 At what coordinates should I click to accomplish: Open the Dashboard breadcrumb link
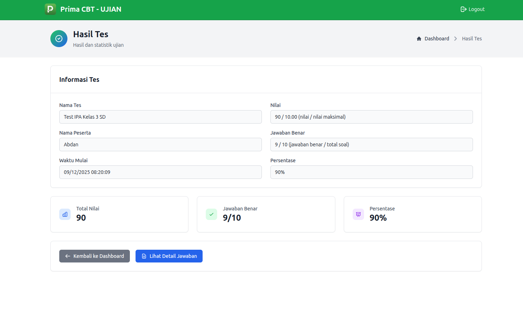click(x=436, y=38)
